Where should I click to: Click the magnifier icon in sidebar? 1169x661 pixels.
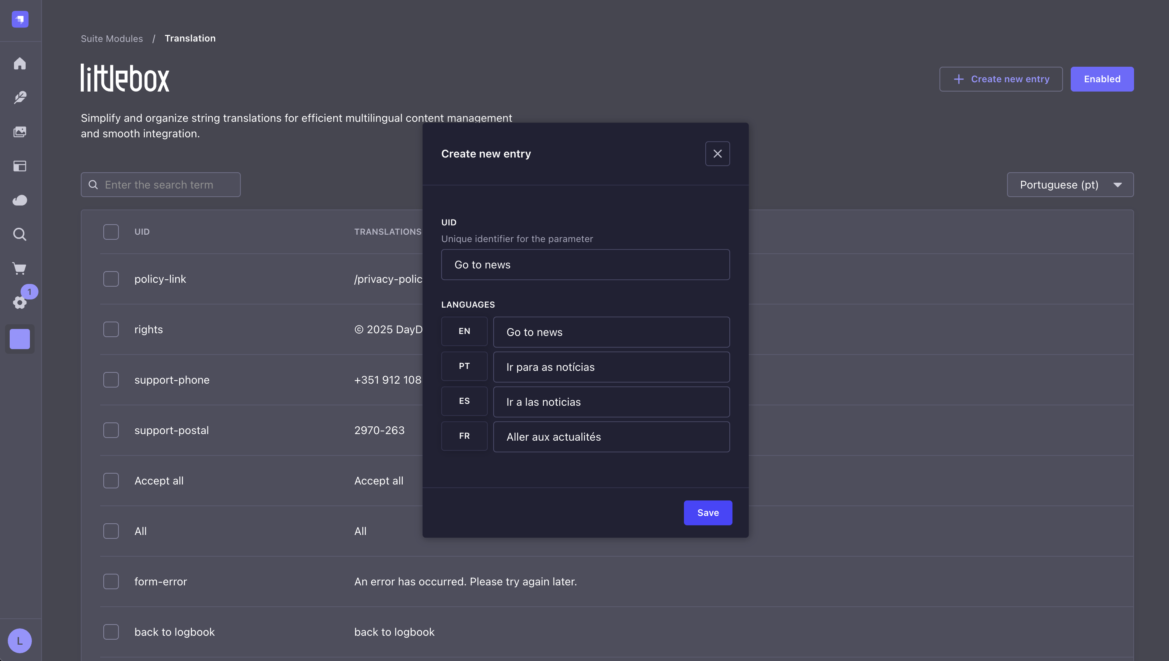[19, 234]
